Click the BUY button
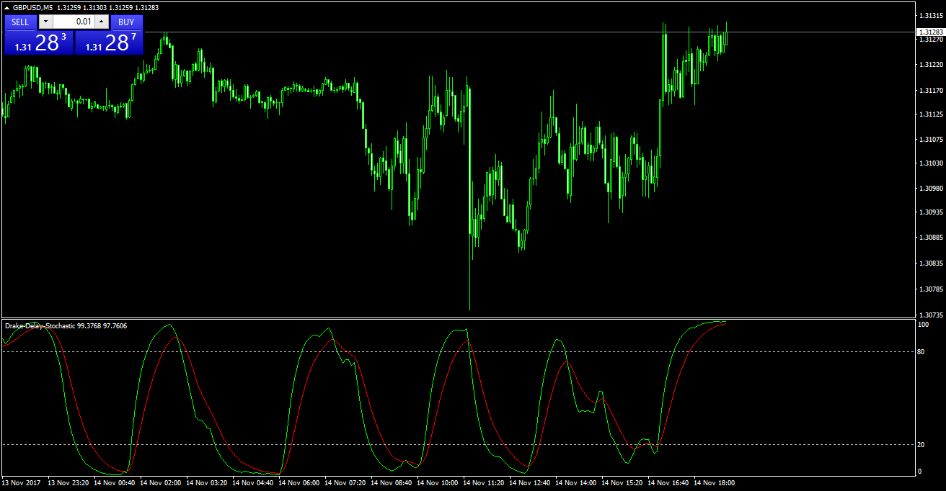Screen dimensions: 946x491 [x=126, y=22]
